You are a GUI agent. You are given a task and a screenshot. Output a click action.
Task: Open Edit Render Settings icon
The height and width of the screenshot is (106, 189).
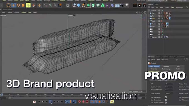[145, 5]
